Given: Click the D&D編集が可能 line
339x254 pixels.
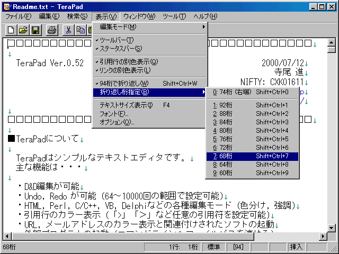Looking at the screenshot, I should (52, 186).
